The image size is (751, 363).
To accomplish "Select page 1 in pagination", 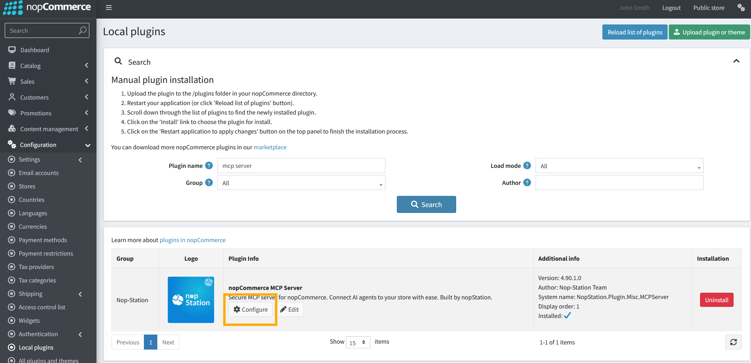I will 151,342.
